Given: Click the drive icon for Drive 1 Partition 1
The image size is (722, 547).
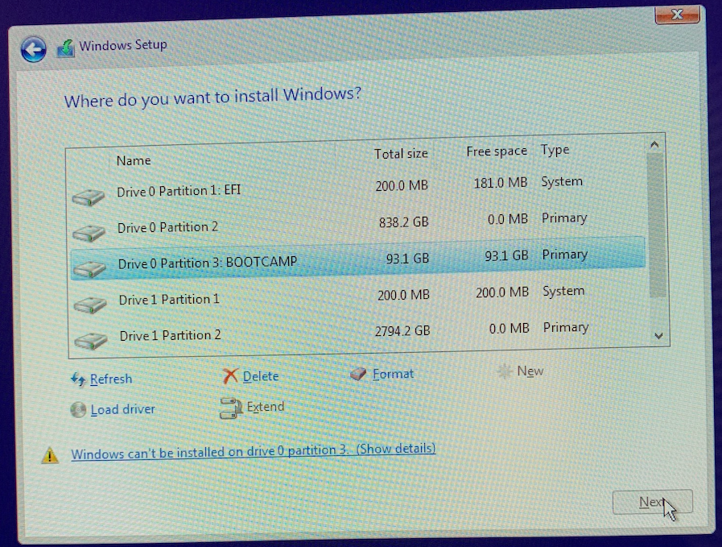Looking at the screenshot, I should [91, 305].
